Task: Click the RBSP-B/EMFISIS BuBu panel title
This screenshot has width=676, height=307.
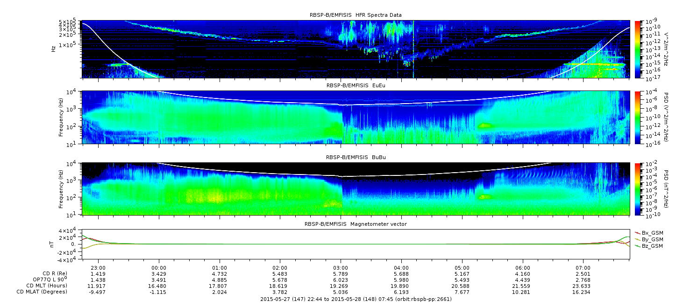Action: point(356,158)
